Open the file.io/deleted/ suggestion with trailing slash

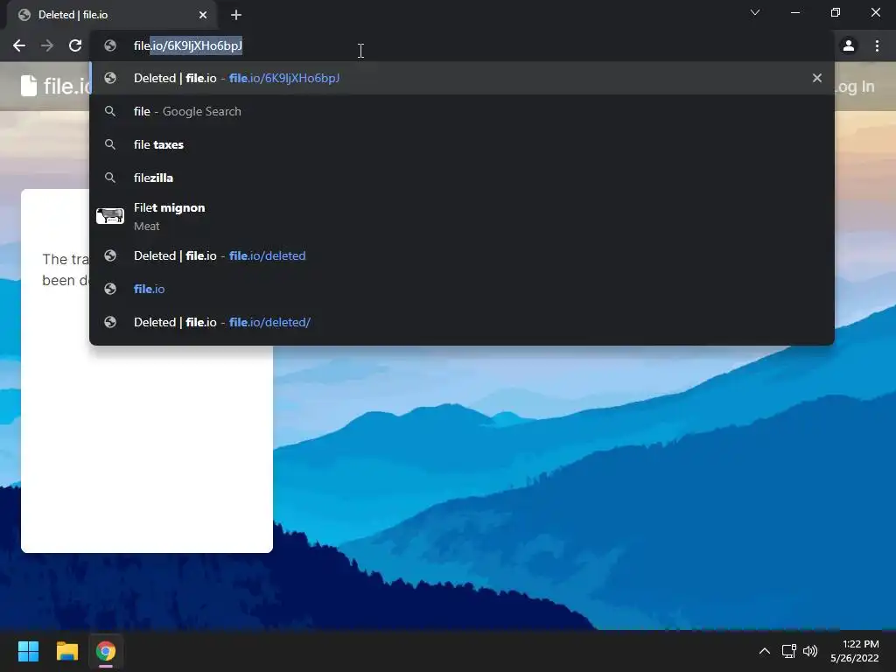[x=462, y=322]
